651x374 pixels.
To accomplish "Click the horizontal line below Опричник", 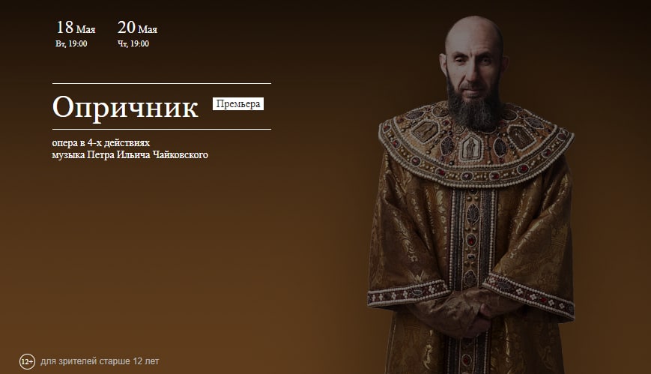I will [162, 129].
